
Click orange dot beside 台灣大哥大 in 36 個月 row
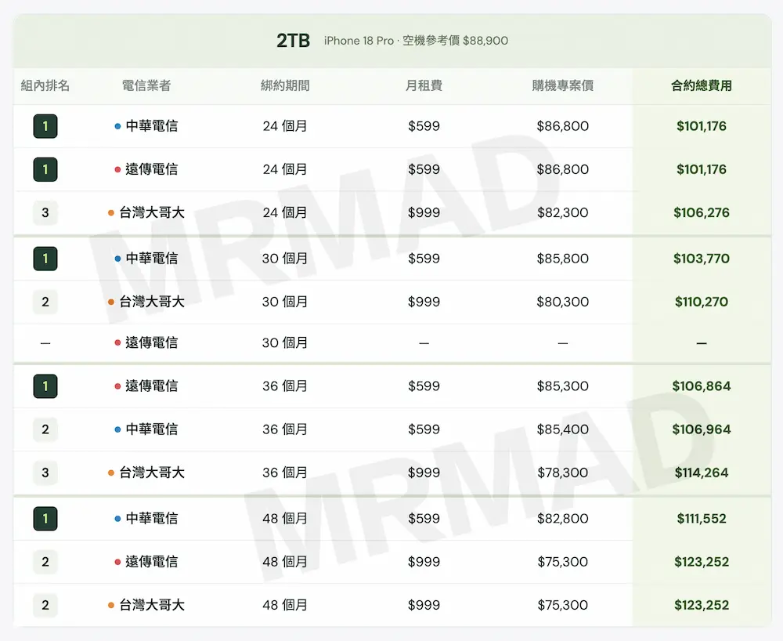[111, 473]
